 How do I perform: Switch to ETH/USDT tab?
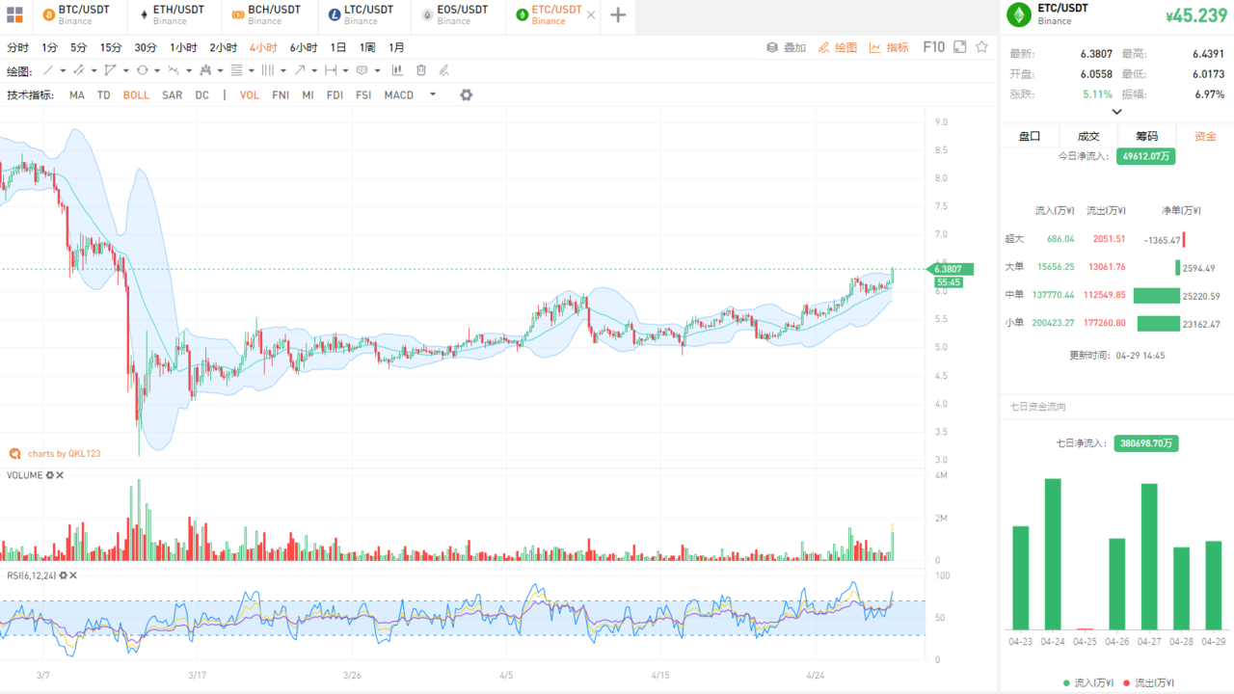[174, 14]
